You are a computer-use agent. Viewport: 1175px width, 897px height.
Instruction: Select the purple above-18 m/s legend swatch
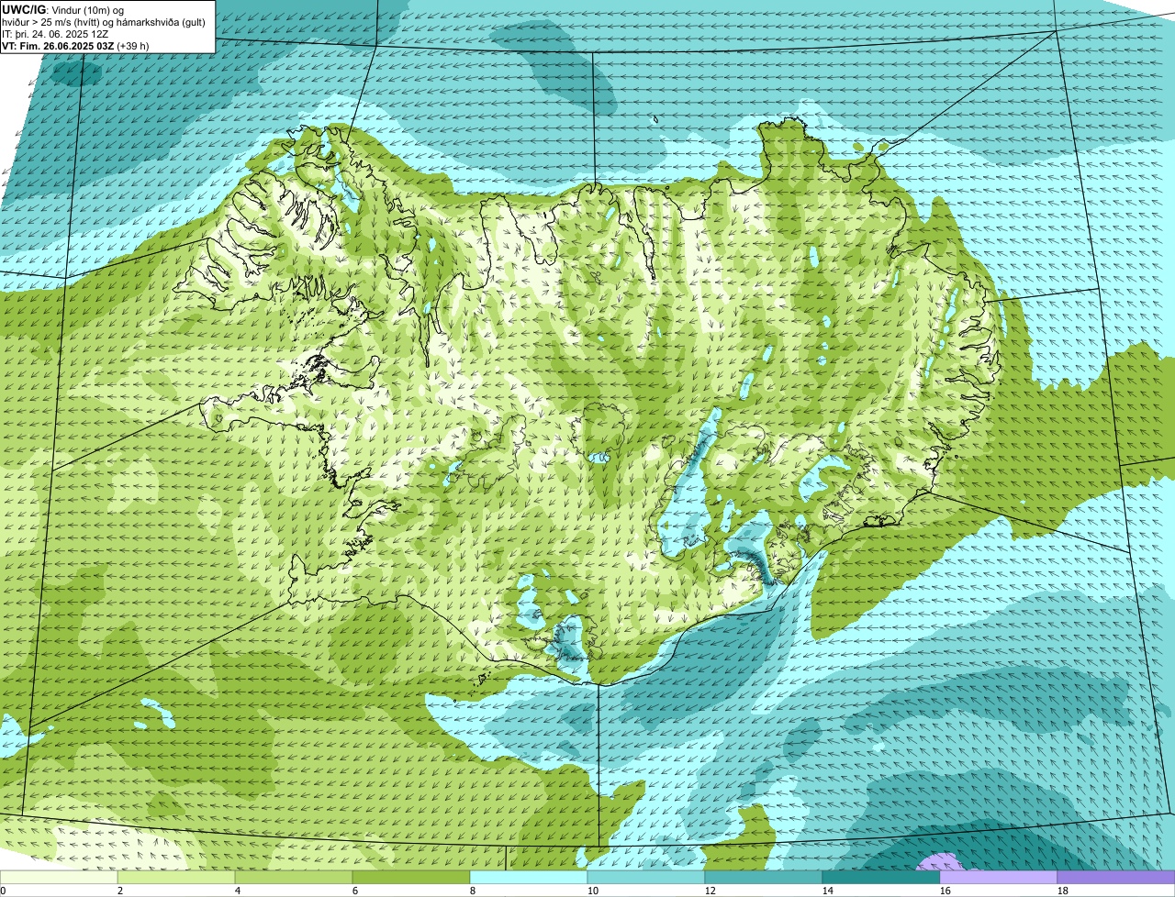click(x=1116, y=878)
